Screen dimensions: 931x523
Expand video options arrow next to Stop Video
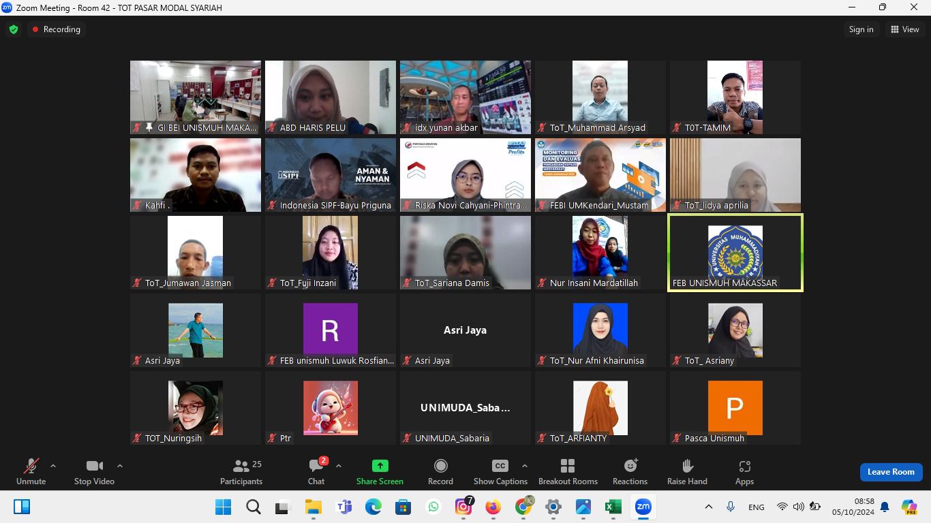coord(120,466)
